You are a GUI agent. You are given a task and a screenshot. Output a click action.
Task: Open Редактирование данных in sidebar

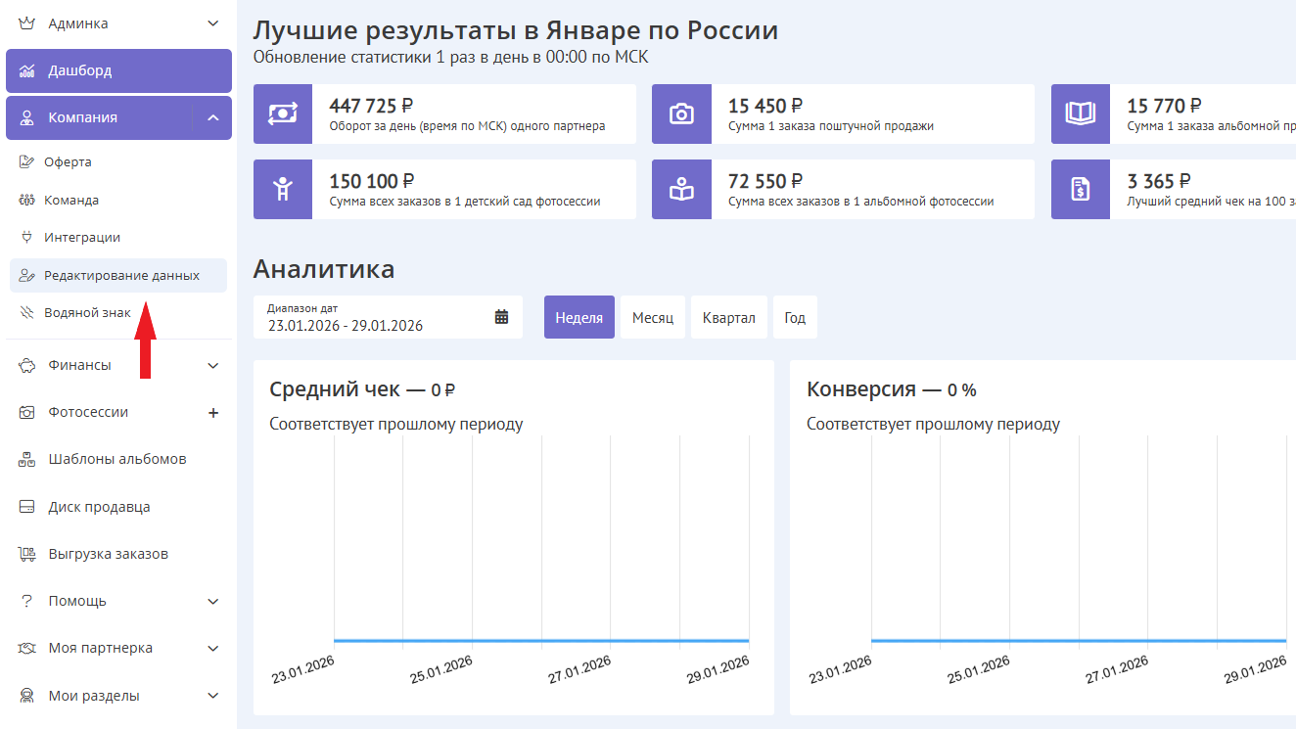[120, 276]
